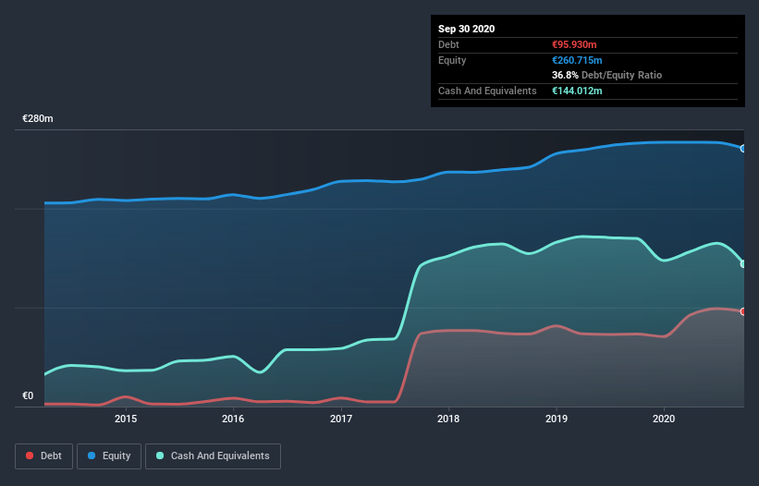This screenshot has width=759, height=486.
Task: Click the Equity label in tooltip
Action: [x=452, y=60]
